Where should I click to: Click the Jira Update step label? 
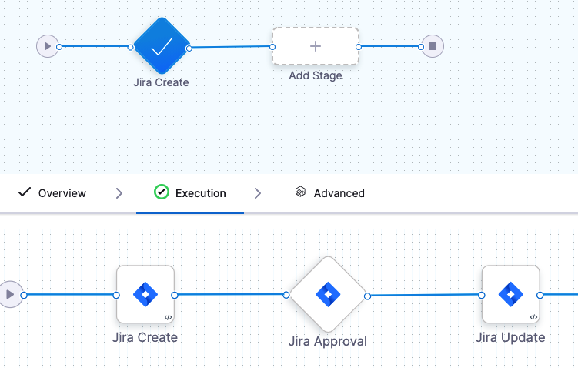510,337
